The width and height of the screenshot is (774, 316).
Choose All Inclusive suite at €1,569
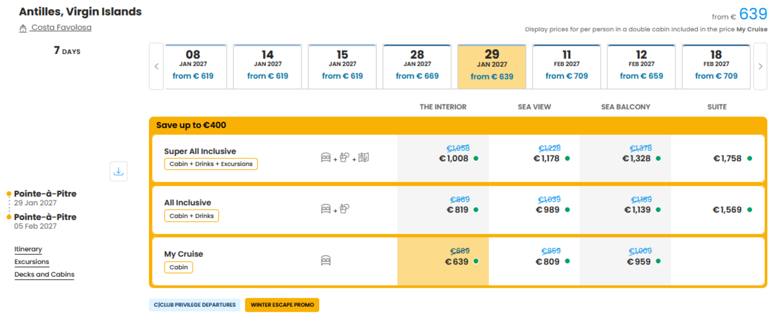(x=717, y=210)
